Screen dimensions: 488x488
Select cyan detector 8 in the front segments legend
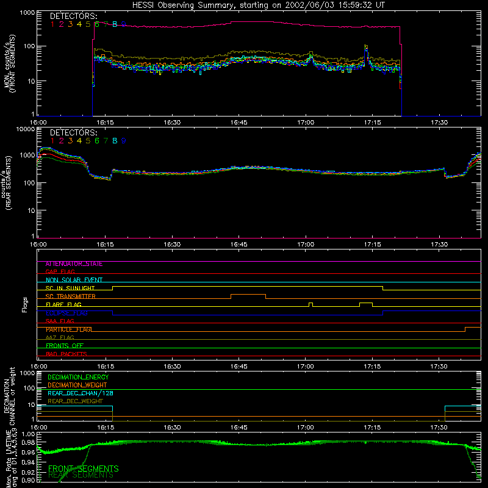click(115, 24)
